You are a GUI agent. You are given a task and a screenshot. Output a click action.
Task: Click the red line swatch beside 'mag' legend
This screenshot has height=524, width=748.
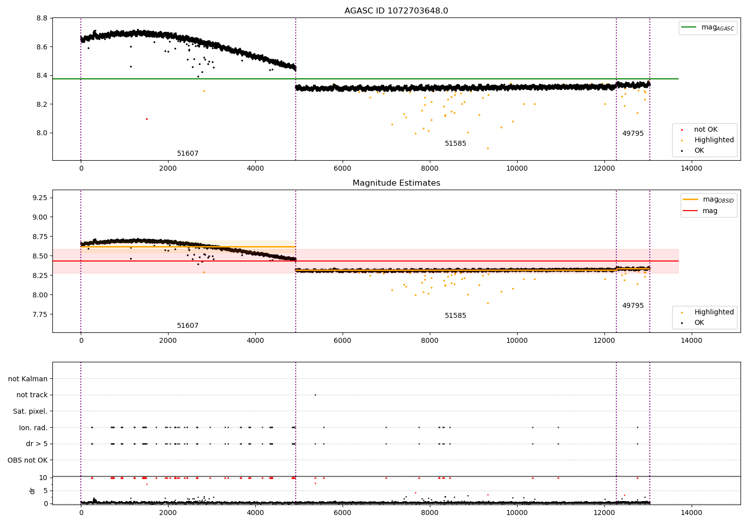(691, 211)
